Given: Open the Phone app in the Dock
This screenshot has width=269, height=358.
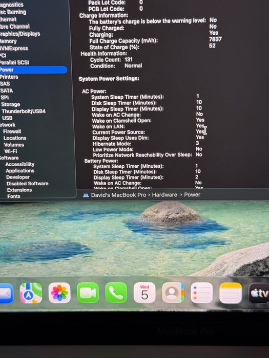Looking at the screenshot, I should 116,293.
